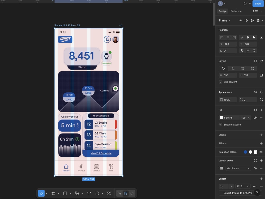
Task: Click the individual corners icon
Action: 261,100
